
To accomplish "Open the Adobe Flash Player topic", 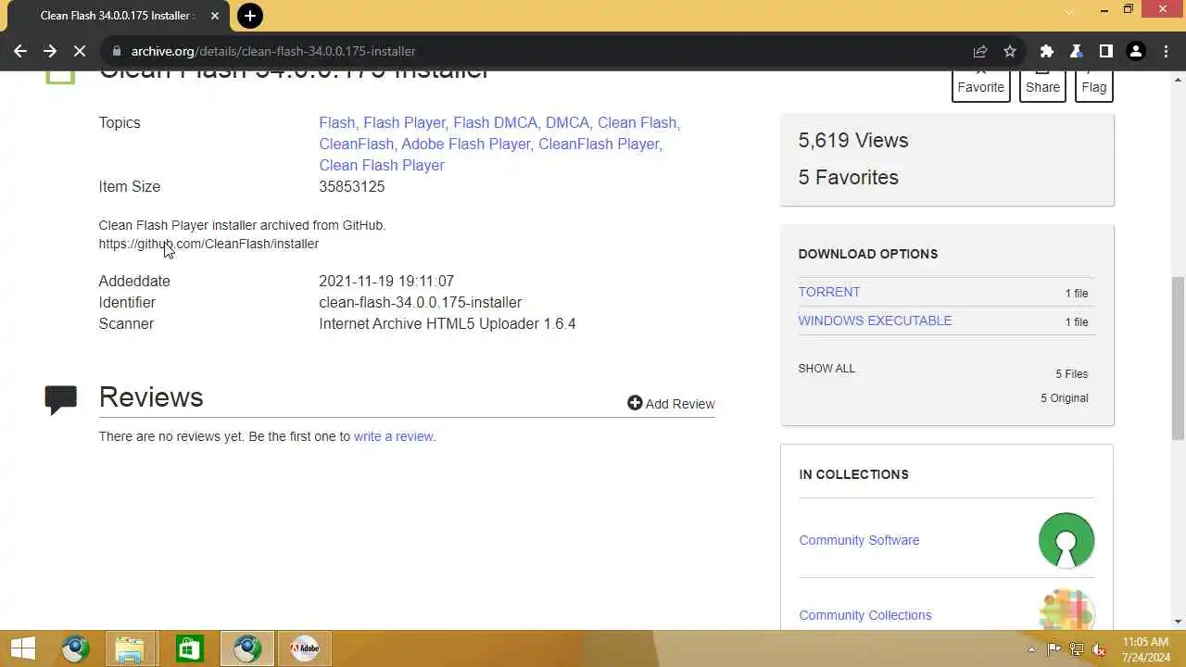I will pyautogui.click(x=467, y=144).
